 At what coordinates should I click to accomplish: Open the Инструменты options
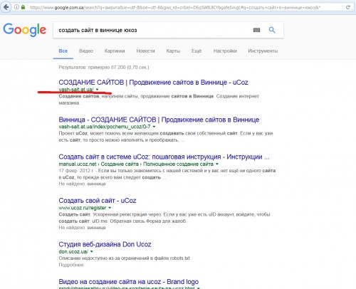pyautogui.click(x=263, y=51)
